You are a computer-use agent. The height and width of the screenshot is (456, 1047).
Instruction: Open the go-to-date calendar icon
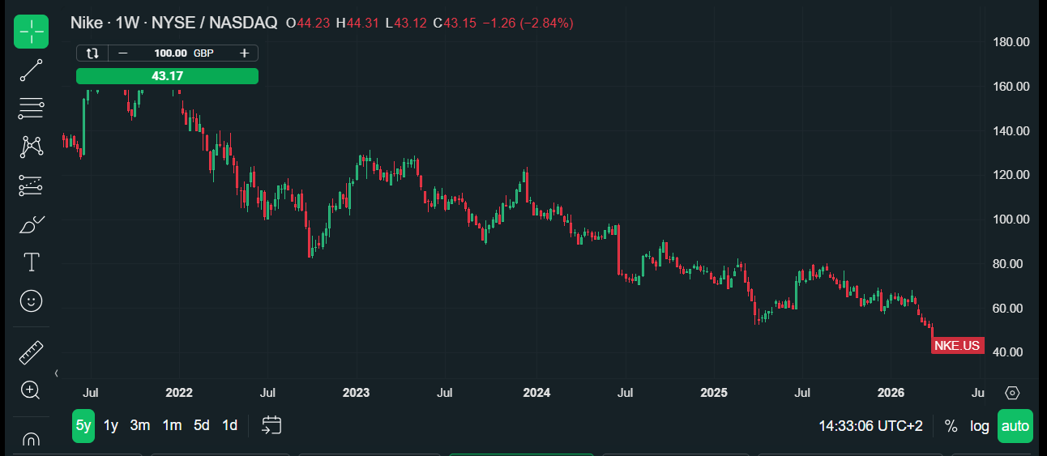[x=271, y=425]
